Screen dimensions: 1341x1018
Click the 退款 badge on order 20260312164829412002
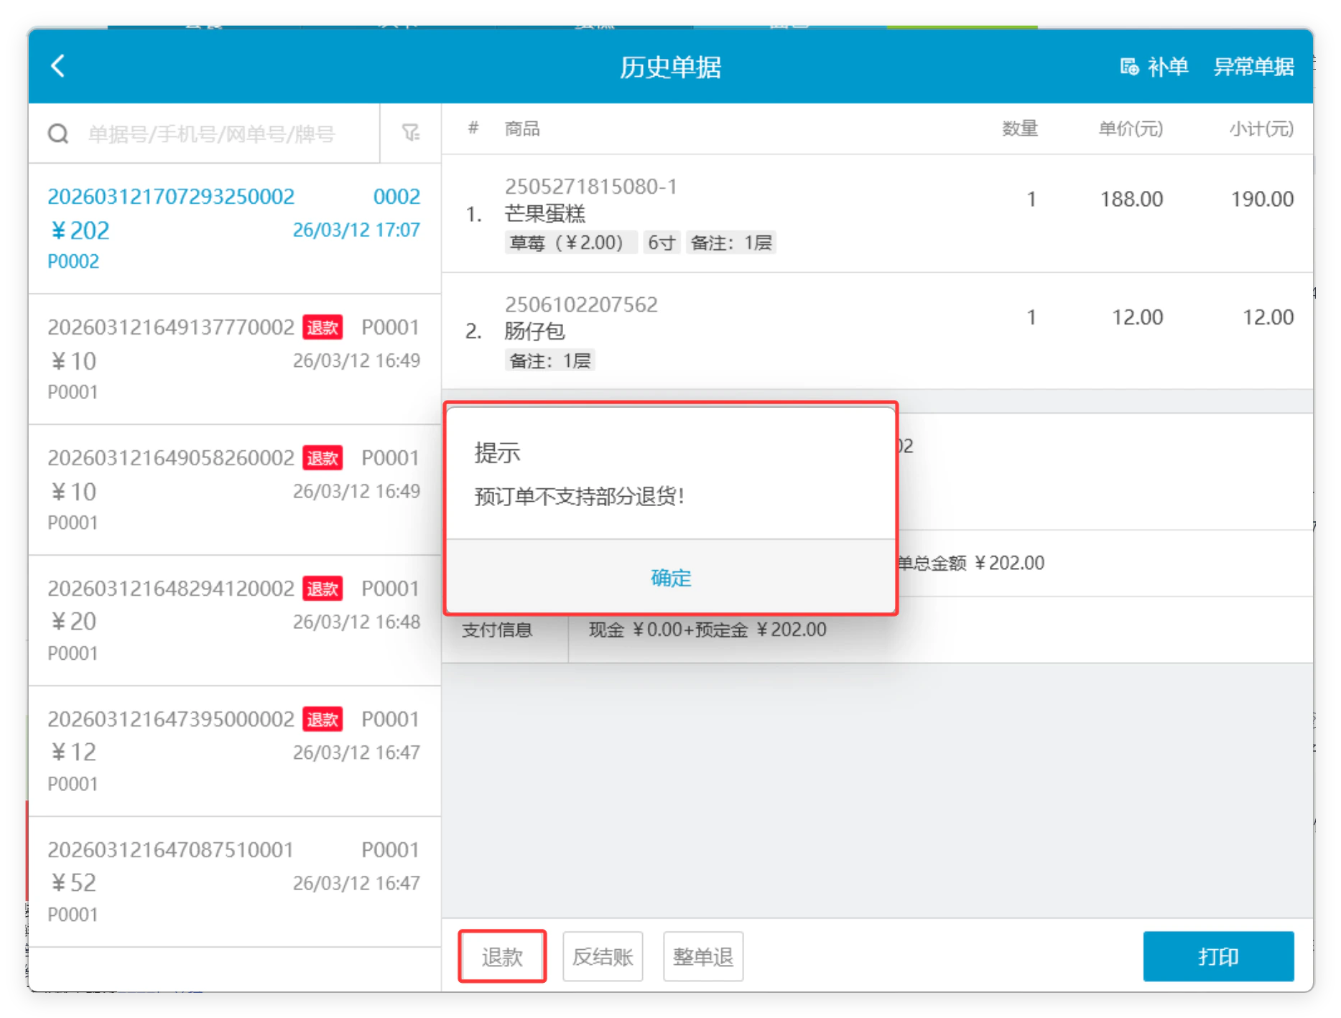323,589
